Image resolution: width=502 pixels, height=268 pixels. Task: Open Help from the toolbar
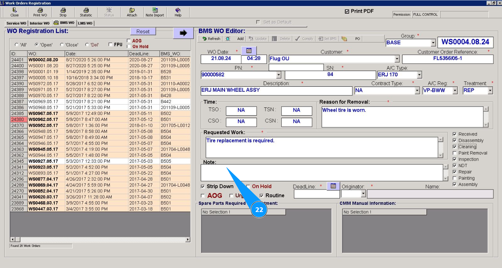tap(178, 10)
